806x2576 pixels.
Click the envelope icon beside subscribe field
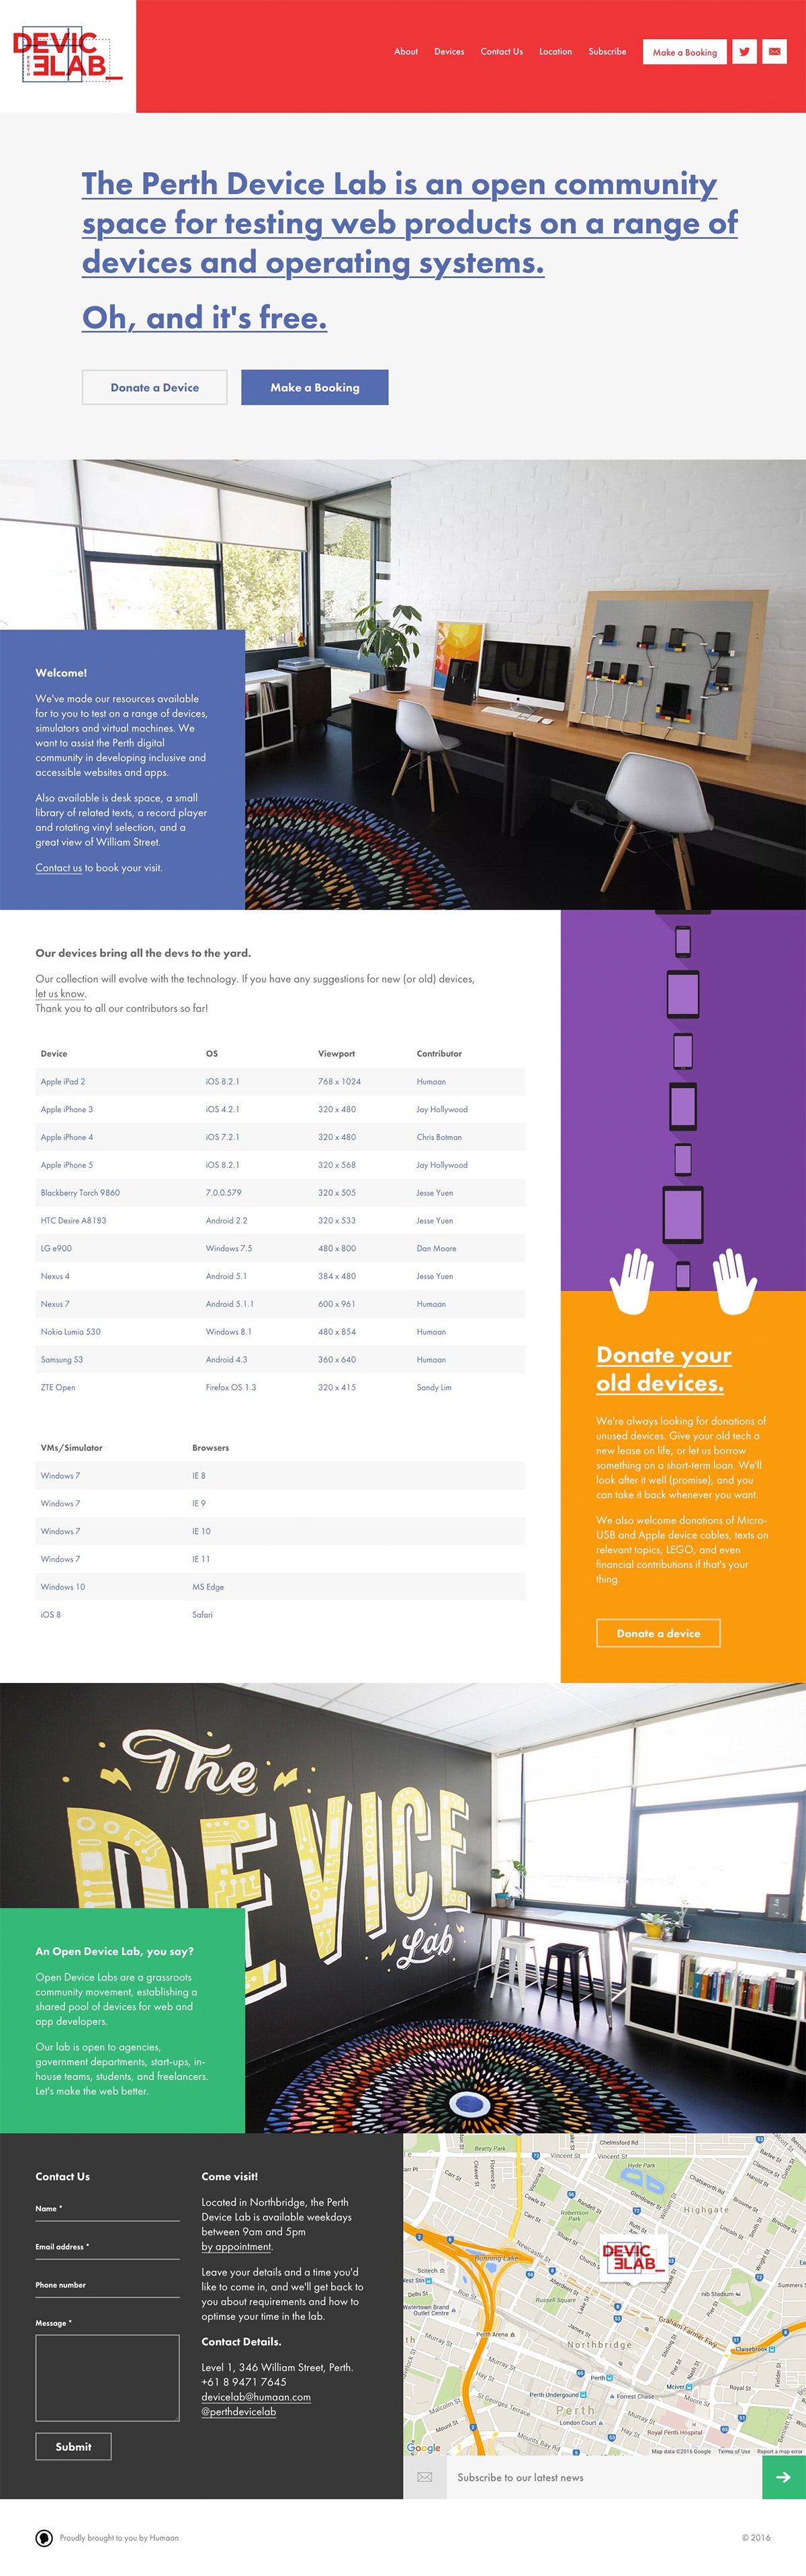[x=425, y=2477]
